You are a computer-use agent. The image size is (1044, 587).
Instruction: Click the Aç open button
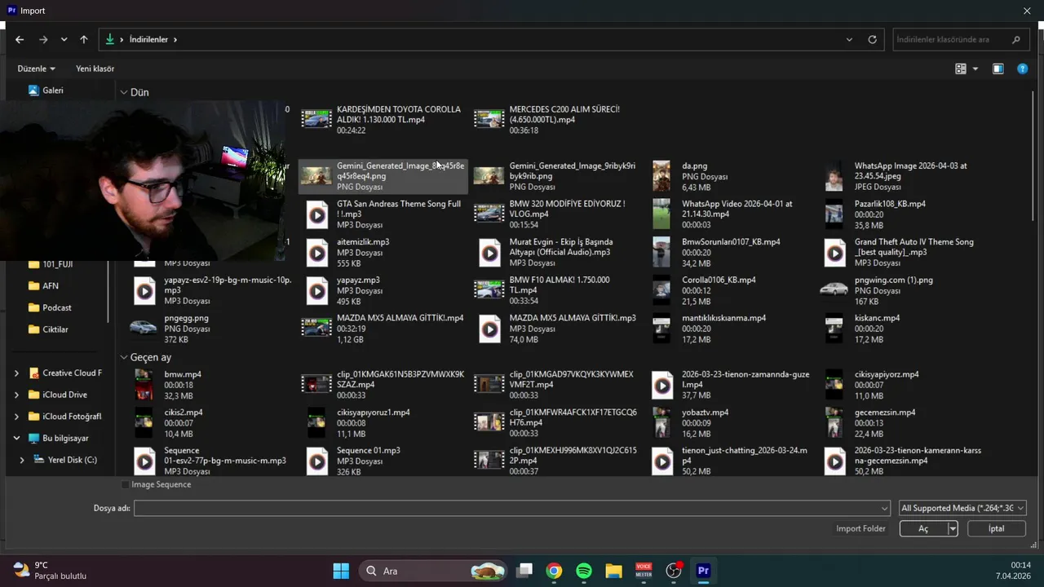click(923, 528)
